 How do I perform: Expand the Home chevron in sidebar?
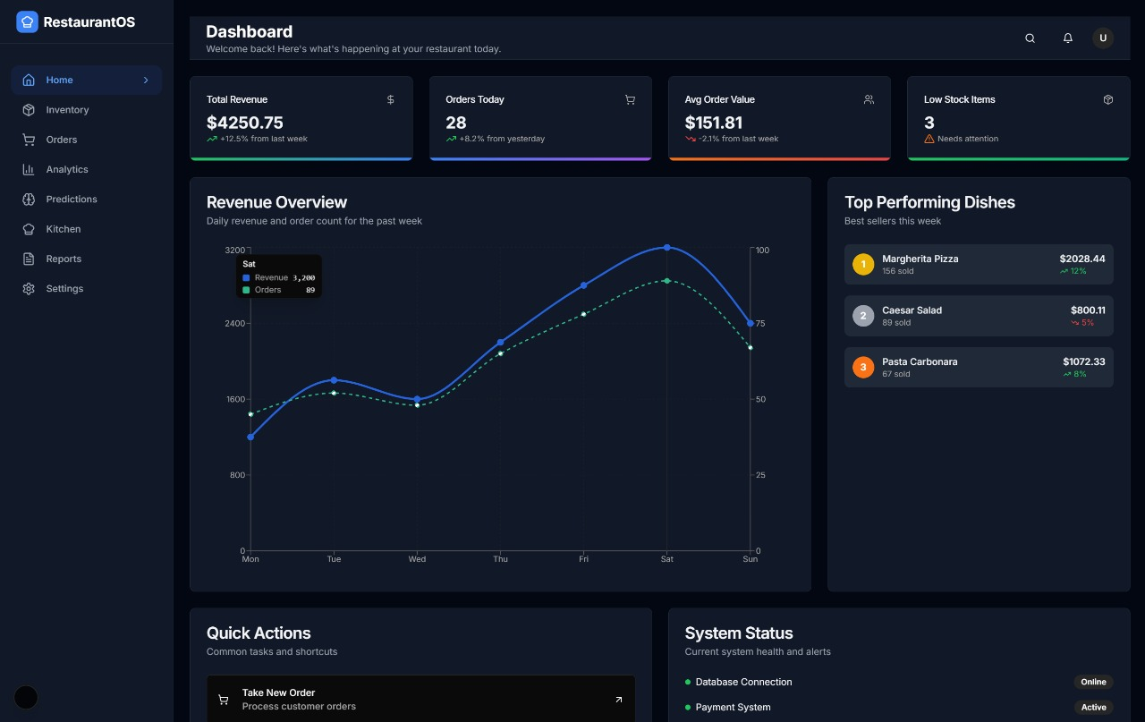coord(146,81)
